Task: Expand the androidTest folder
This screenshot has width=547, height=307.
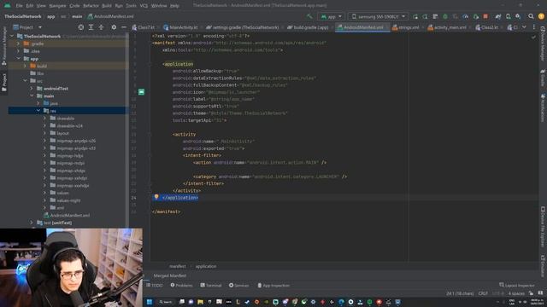Action: click(32, 89)
